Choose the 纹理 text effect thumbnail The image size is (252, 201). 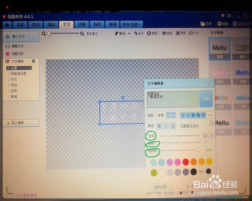pyautogui.click(x=242, y=74)
